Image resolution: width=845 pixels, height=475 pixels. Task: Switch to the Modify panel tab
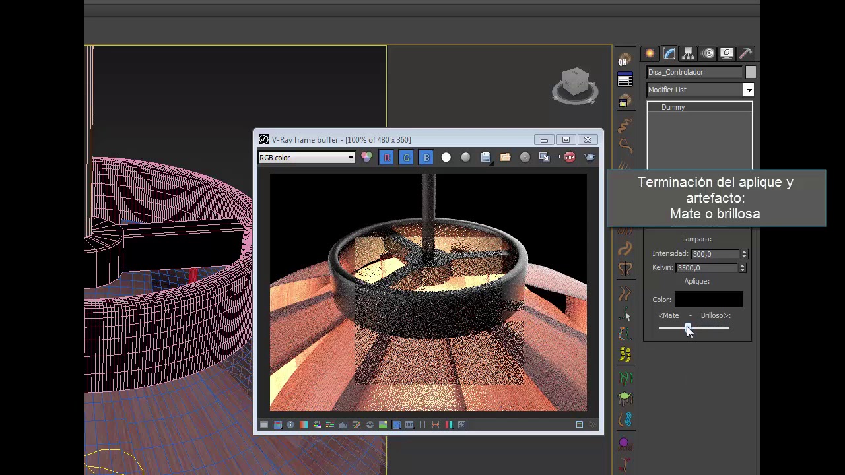point(669,53)
